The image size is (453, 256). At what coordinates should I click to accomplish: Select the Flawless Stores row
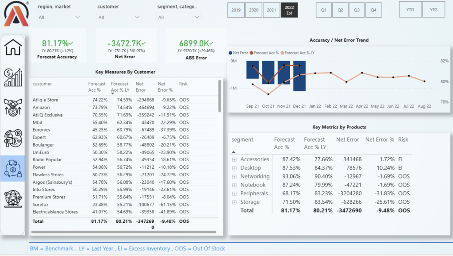tap(111, 175)
